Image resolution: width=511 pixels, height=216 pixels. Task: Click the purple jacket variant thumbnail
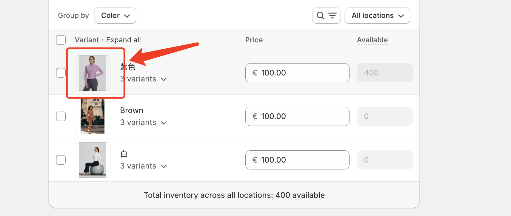(x=93, y=73)
